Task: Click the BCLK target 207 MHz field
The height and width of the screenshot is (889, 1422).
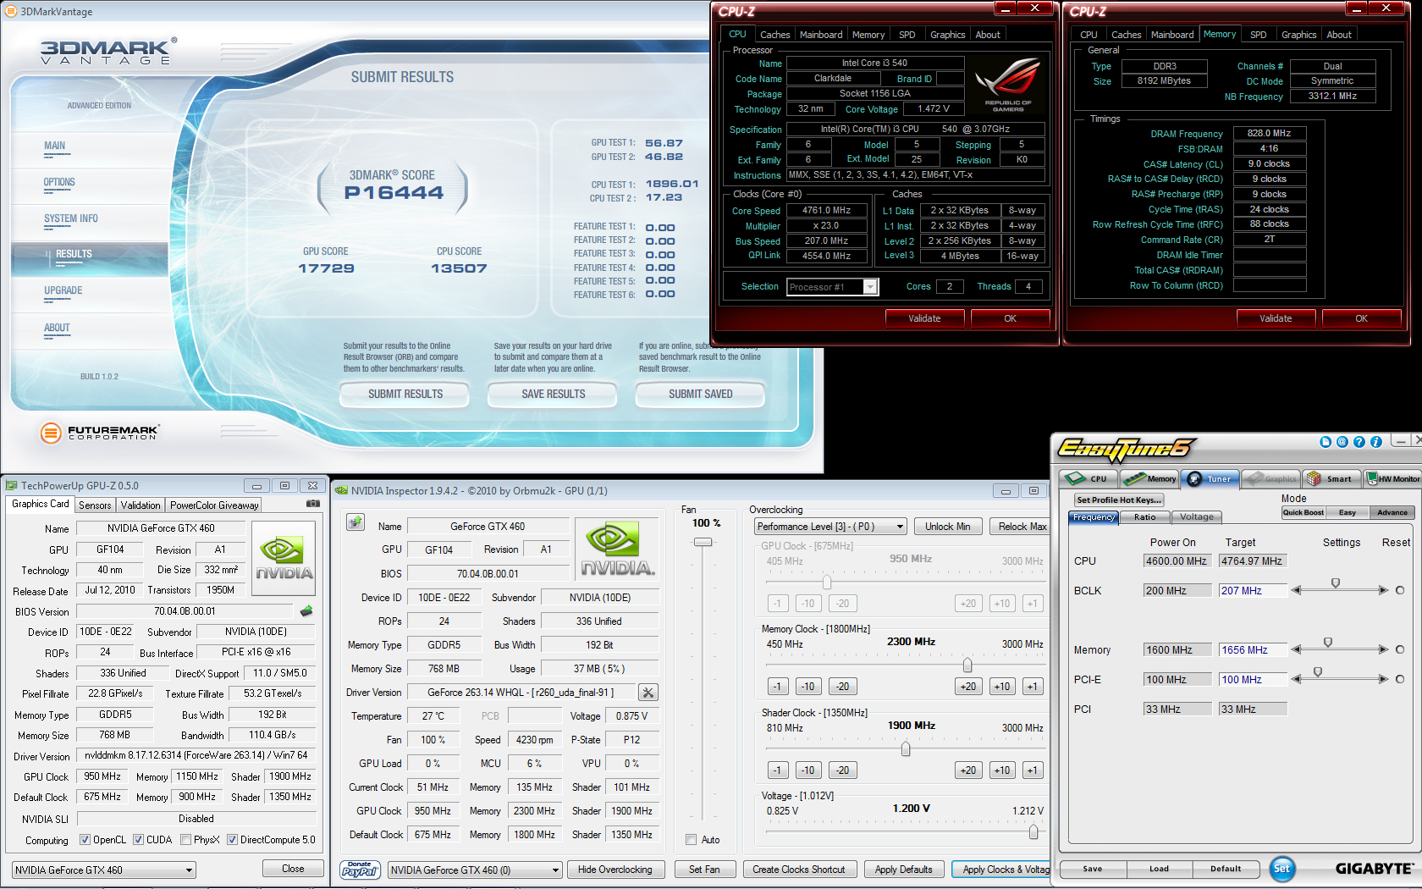Action: (x=1253, y=590)
